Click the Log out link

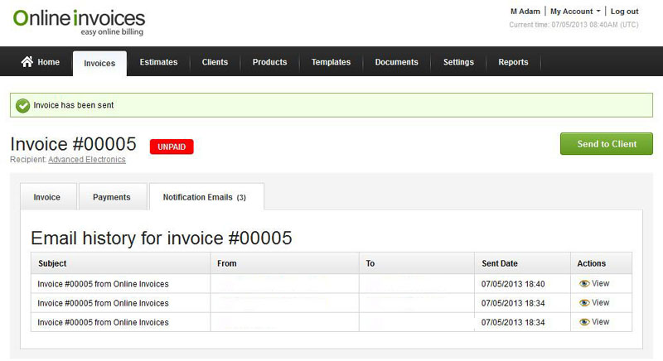[624, 12]
